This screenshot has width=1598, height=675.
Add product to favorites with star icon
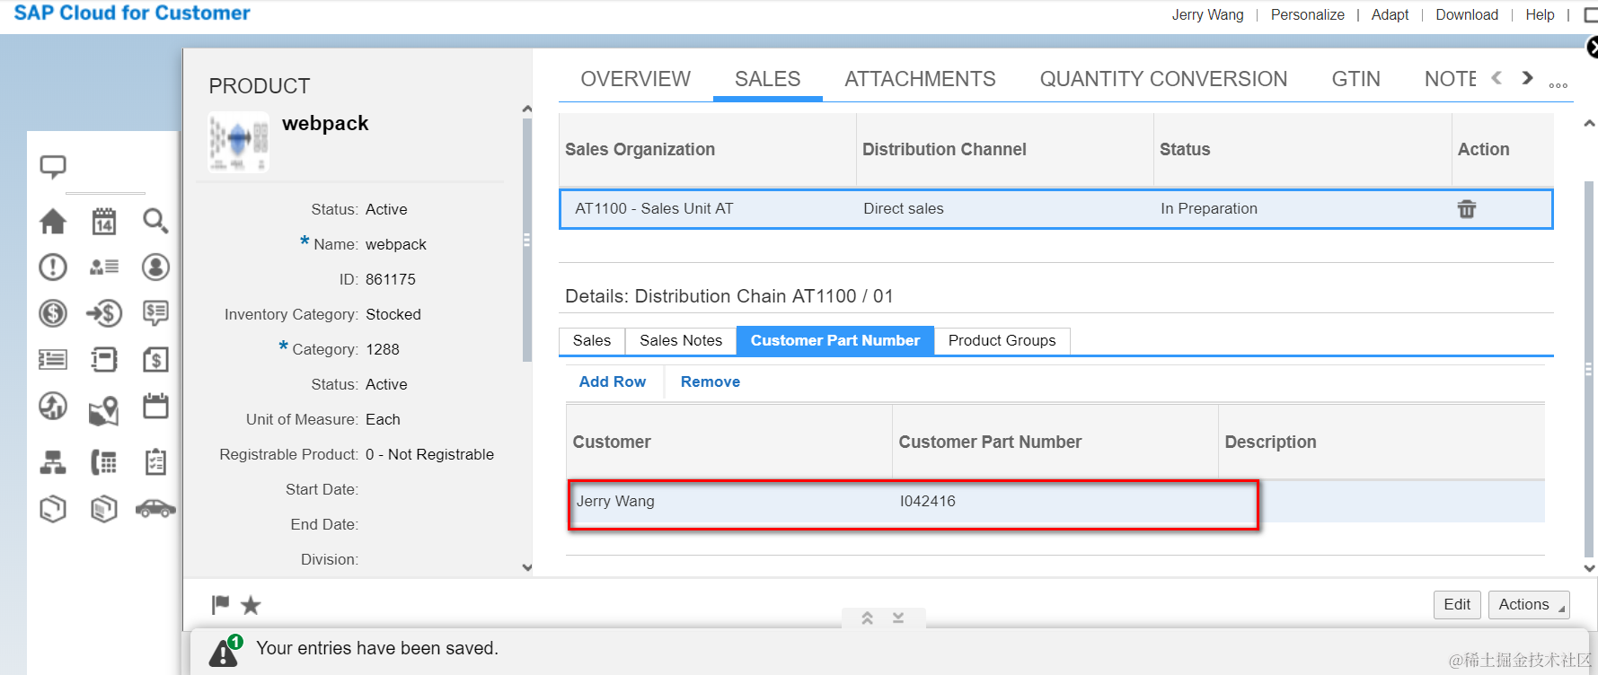(x=251, y=606)
